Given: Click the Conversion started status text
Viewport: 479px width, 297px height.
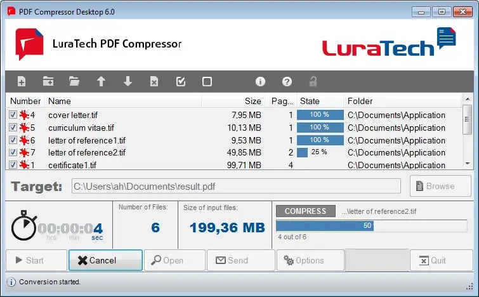Looking at the screenshot, I should (x=49, y=282).
